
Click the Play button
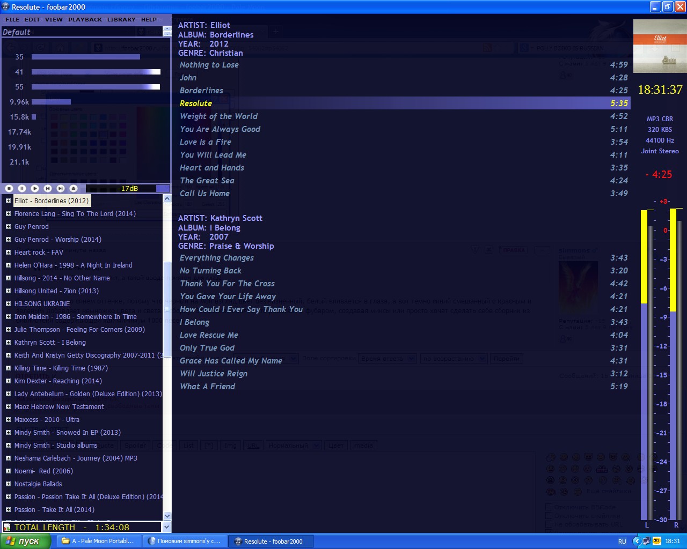pyautogui.click(x=35, y=188)
